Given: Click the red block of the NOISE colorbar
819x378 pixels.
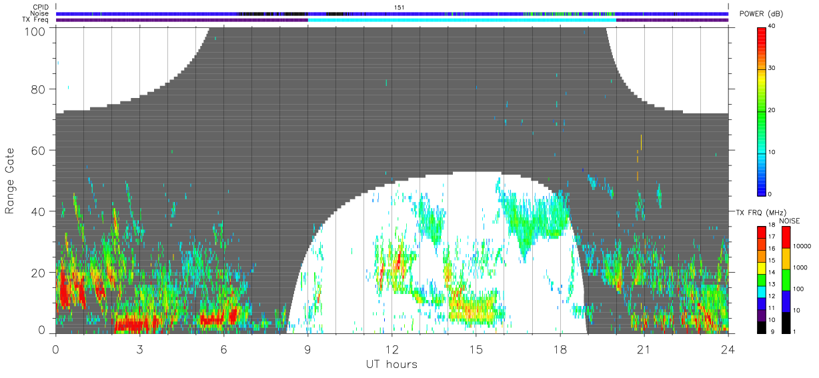Looking at the screenshot, I should 786,237.
